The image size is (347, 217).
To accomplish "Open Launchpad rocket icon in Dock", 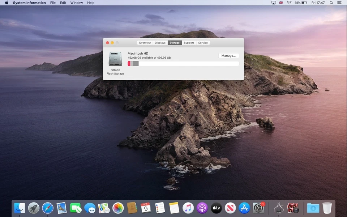I will click(x=34, y=208).
